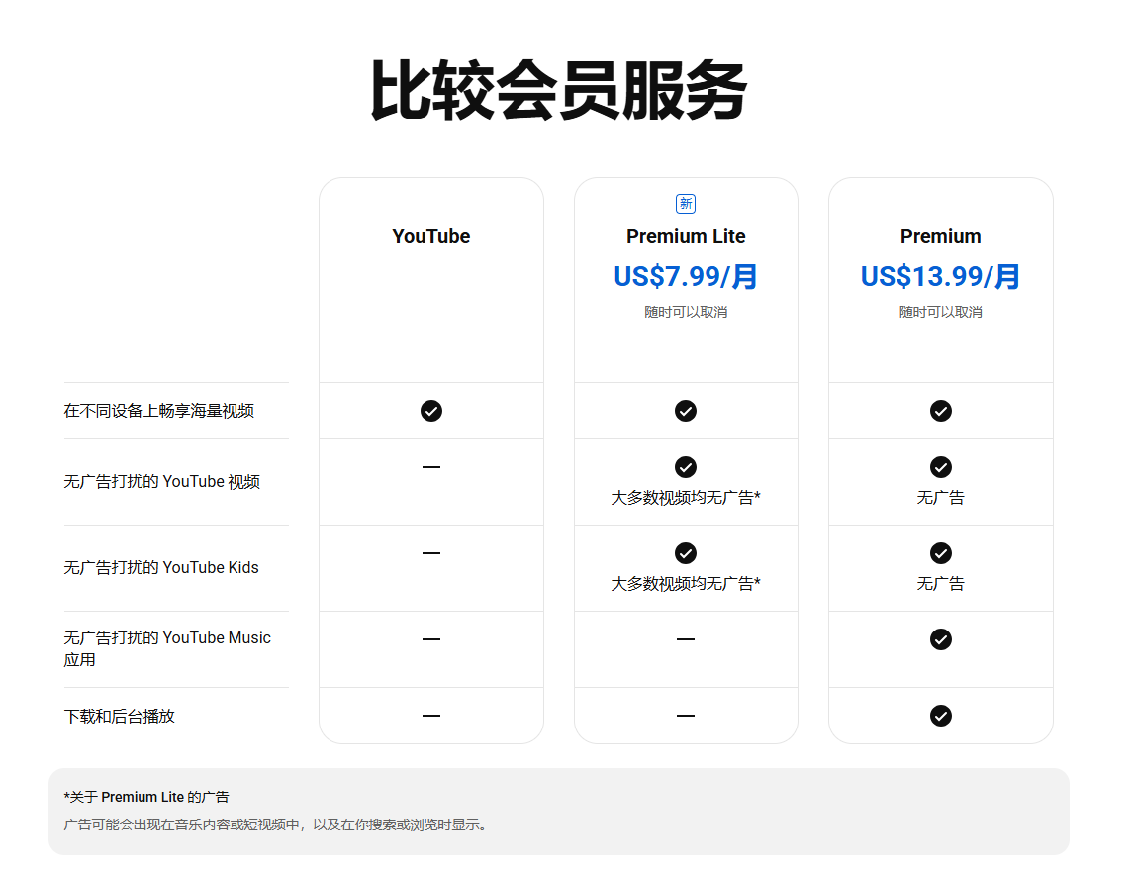Image resolution: width=1133 pixels, height=874 pixels.
Task: Click Premium Lite dash for YouTube Music row
Action: [686, 639]
